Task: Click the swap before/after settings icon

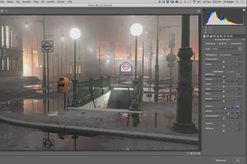Action: coord(192,153)
